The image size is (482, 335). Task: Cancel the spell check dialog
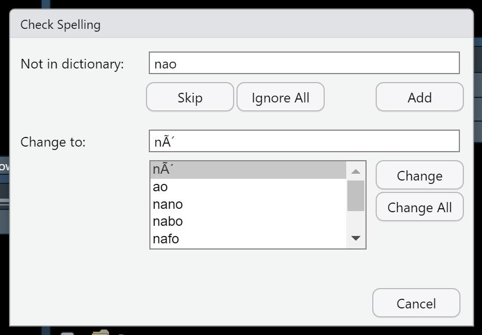pos(416,303)
